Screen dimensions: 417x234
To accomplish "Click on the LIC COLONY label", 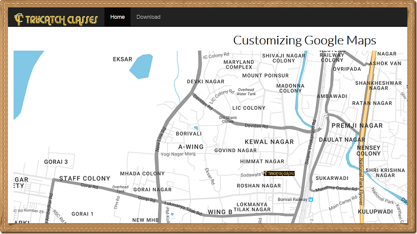I will coord(249,108).
